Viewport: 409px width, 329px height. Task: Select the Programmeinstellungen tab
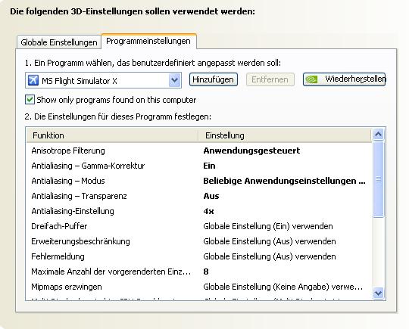148,41
